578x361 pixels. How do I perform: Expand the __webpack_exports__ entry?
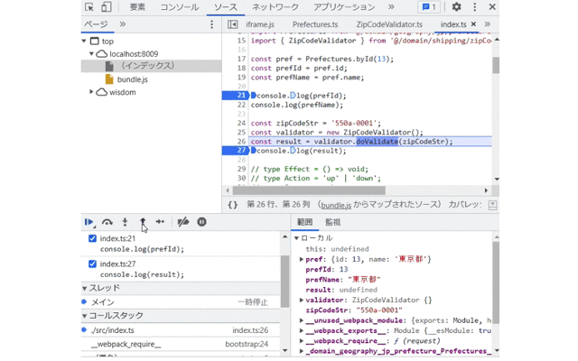click(x=302, y=331)
